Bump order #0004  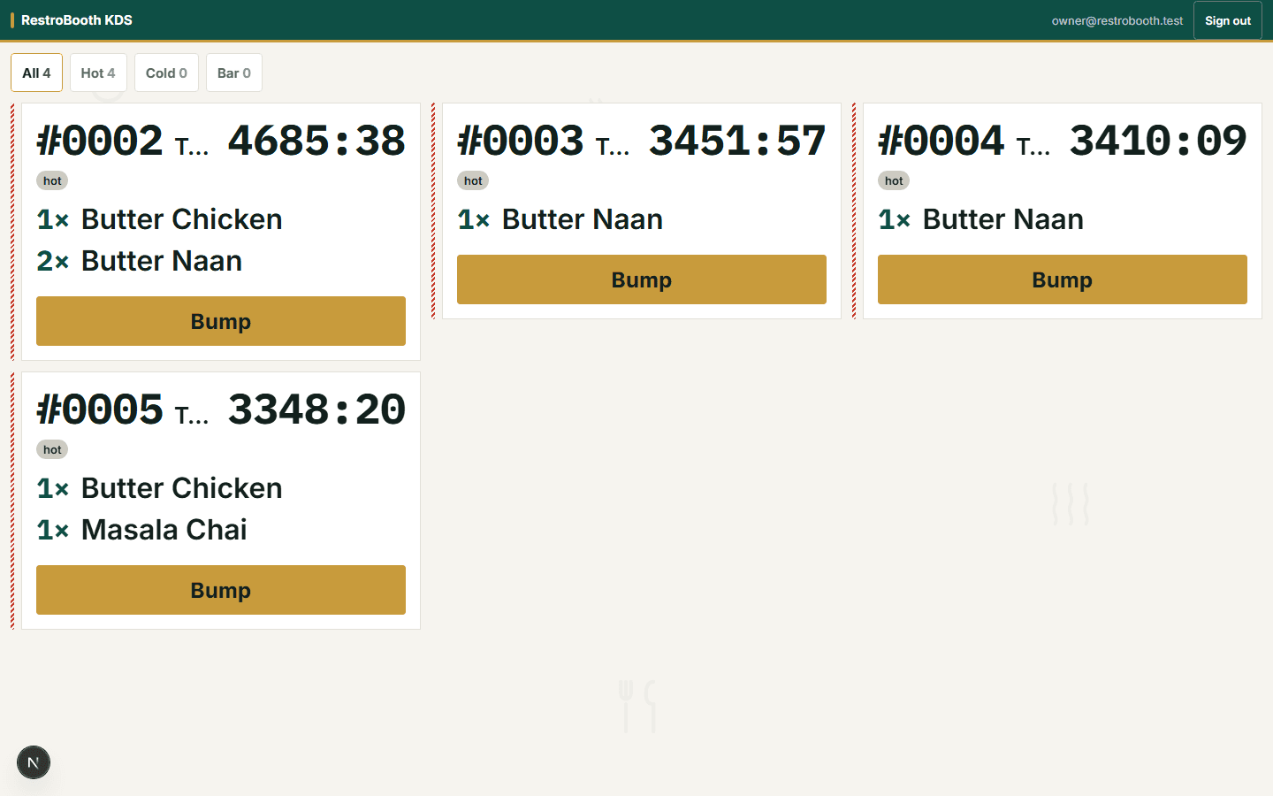1063,279
